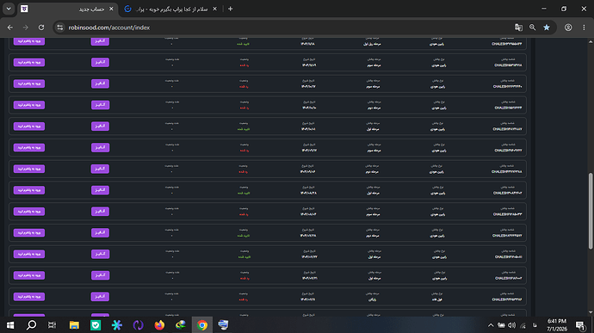Viewport: 594px width, 333px height.
Task: Open the volume control in system tray
Action: click(512, 325)
